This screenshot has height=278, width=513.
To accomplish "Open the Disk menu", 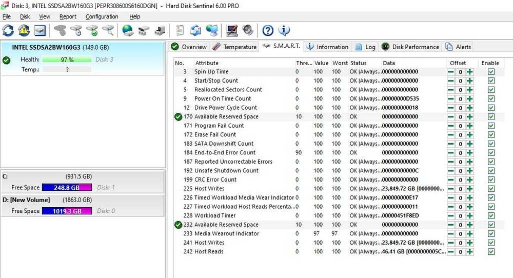I will pyautogui.click(x=25, y=16).
